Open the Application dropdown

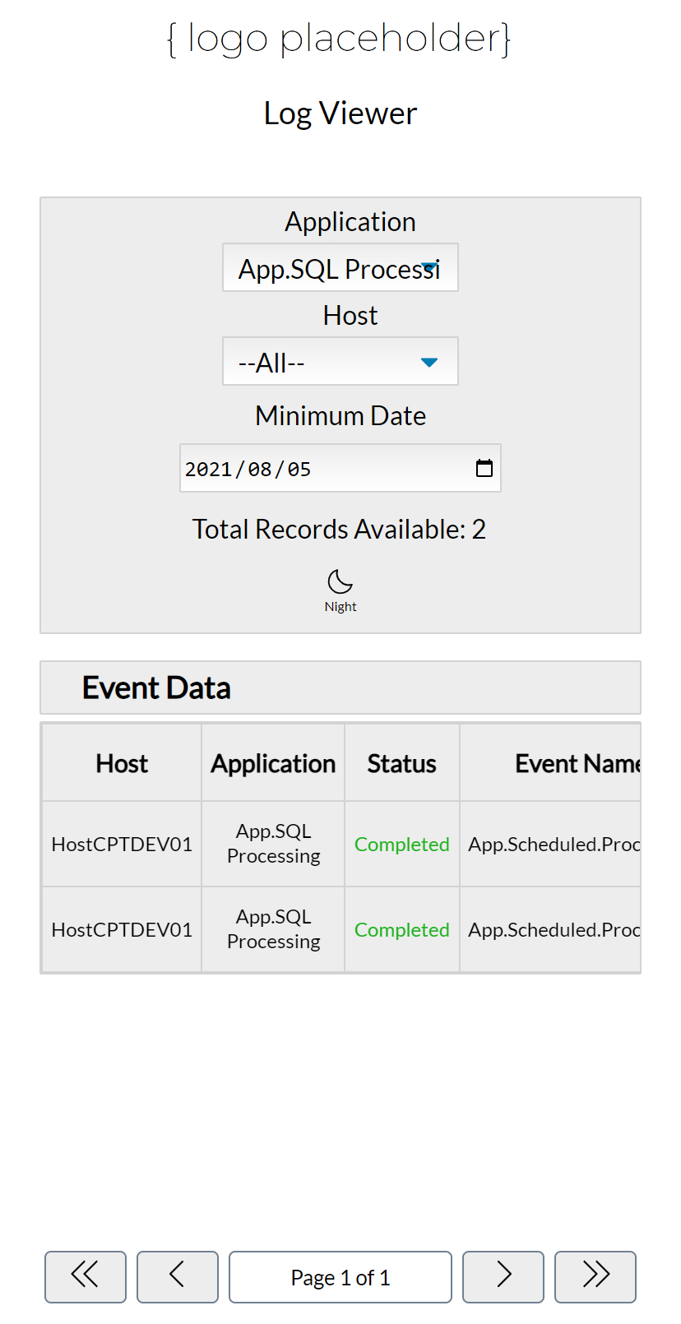tap(340, 267)
